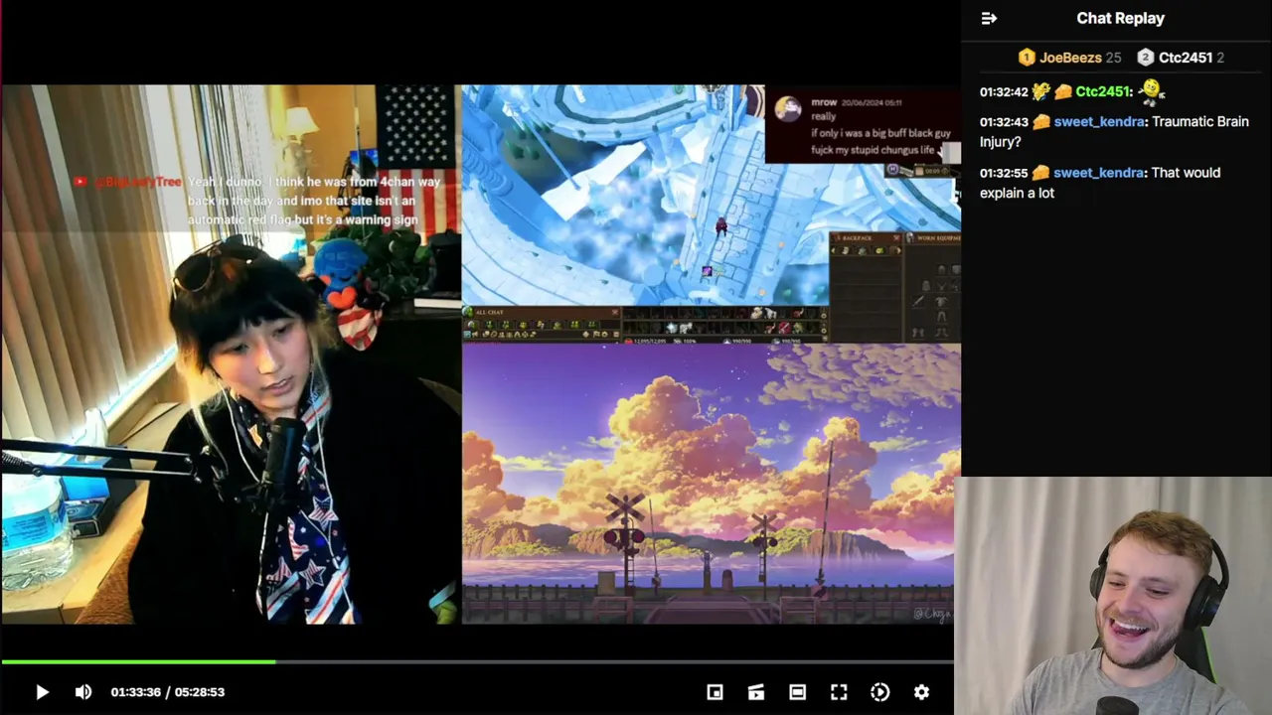Image resolution: width=1272 pixels, height=715 pixels.
Task: Jump to chat timestamp 01:32:55
Action: (x=1004, y=173)
